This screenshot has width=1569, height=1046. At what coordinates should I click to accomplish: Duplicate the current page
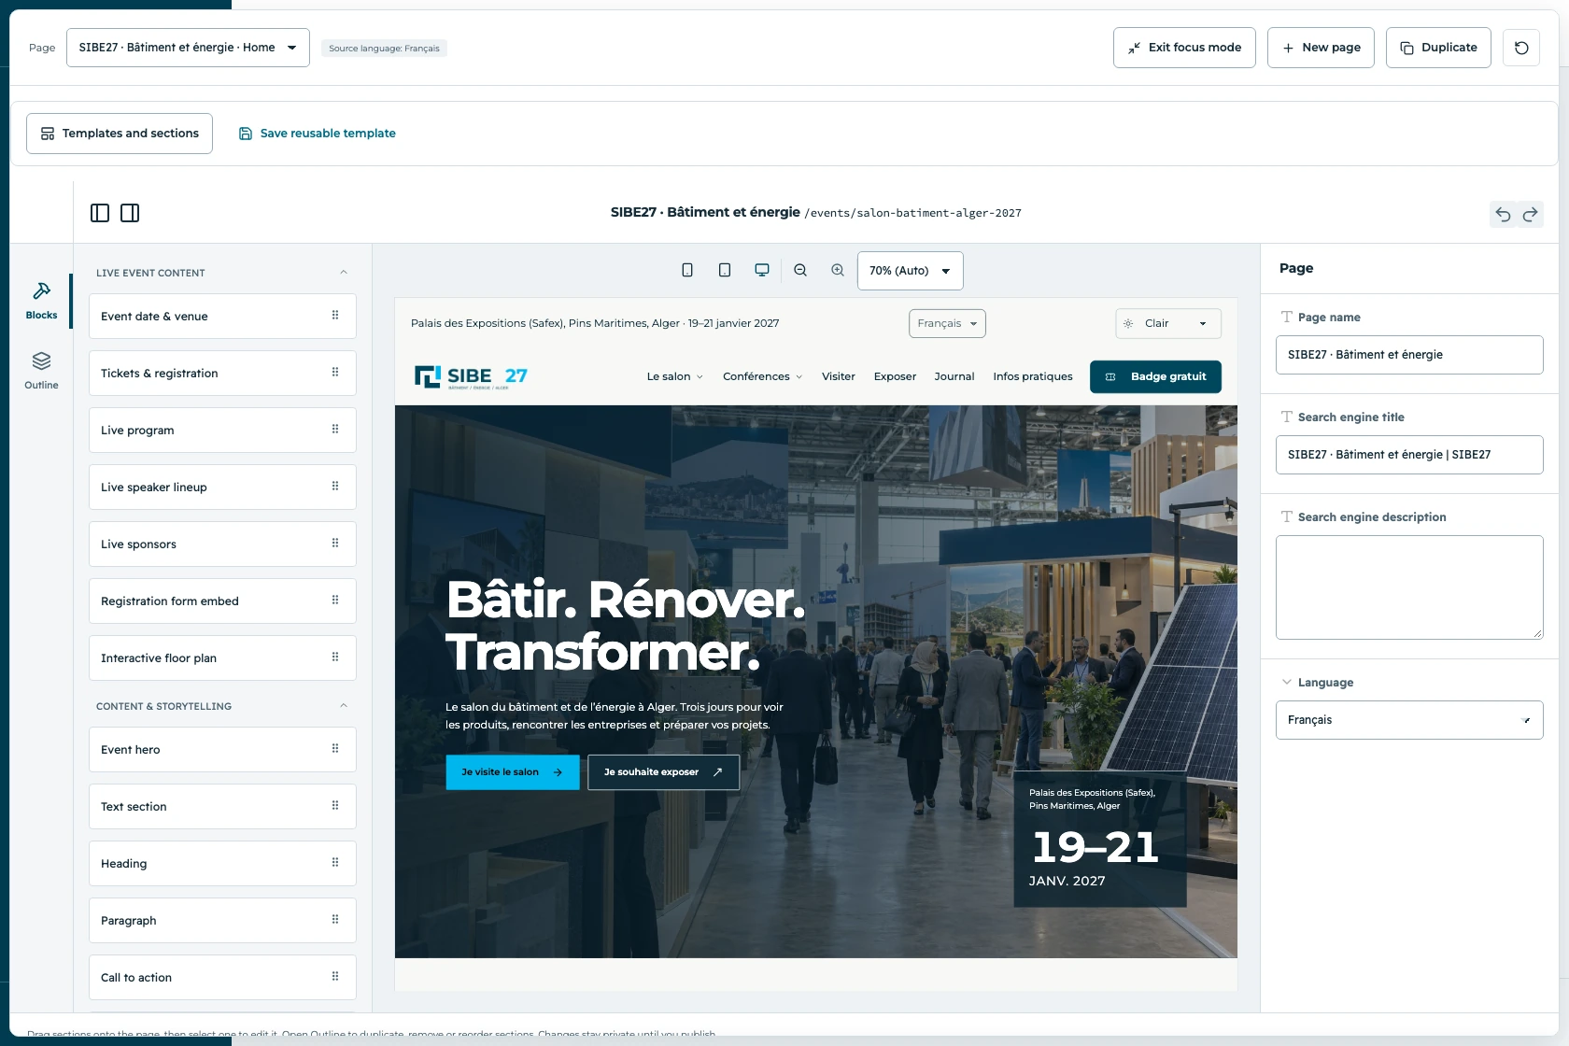[x=1438, y=48]
